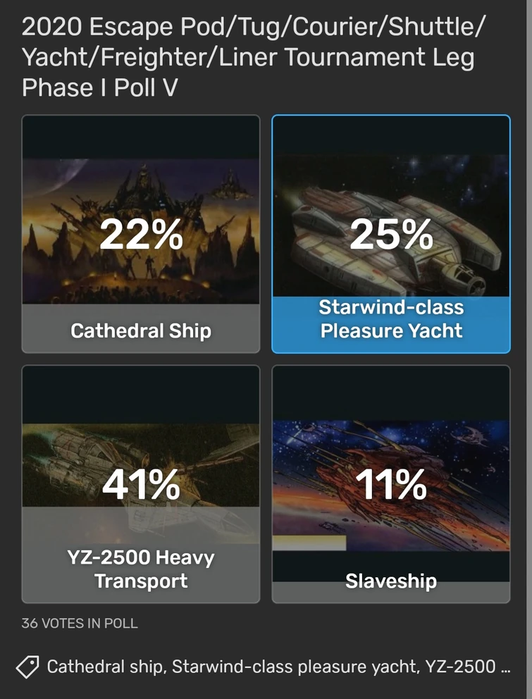Viewport: 532px width, 699px height.
Task: Click the tag icon beside the tags list
Action: click(x=27, y=667)
